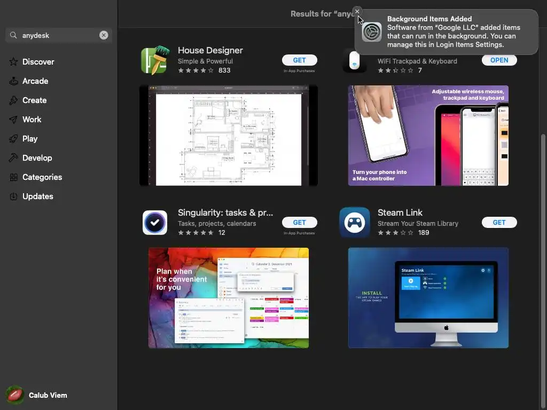The width and height of the screenshot is (547, 410).
Task: Click the Develop hammer icon
Action: coord(13,157)
